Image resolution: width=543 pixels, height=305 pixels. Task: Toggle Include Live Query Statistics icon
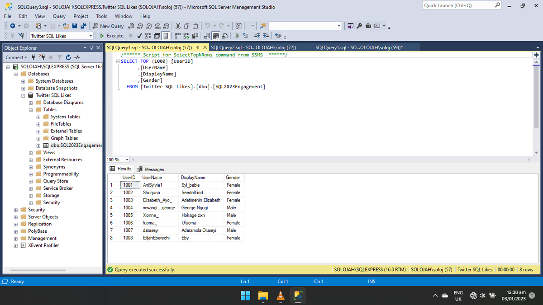pos(186,36)
